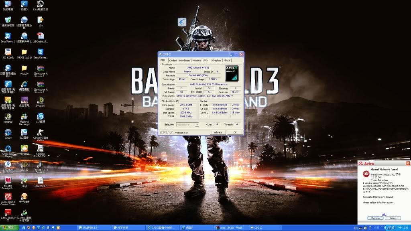This screenshot has width=411, height=231.
Task: Open Avira AntiVir Control Center shortcut
Action: [x=8, y=199]
